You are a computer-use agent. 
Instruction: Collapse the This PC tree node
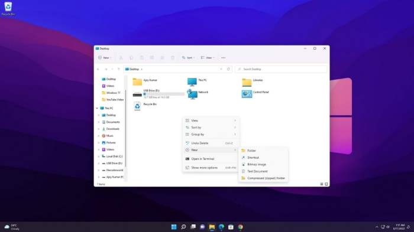click(x=97, y=109)
